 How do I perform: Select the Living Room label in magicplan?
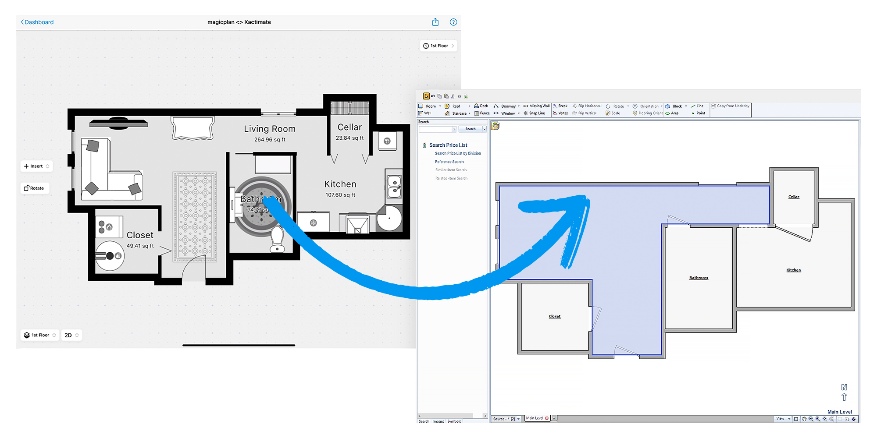pyautogui.click(x=270, y=129)
